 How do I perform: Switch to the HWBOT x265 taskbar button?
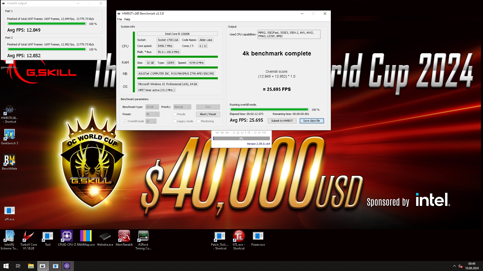43,266
